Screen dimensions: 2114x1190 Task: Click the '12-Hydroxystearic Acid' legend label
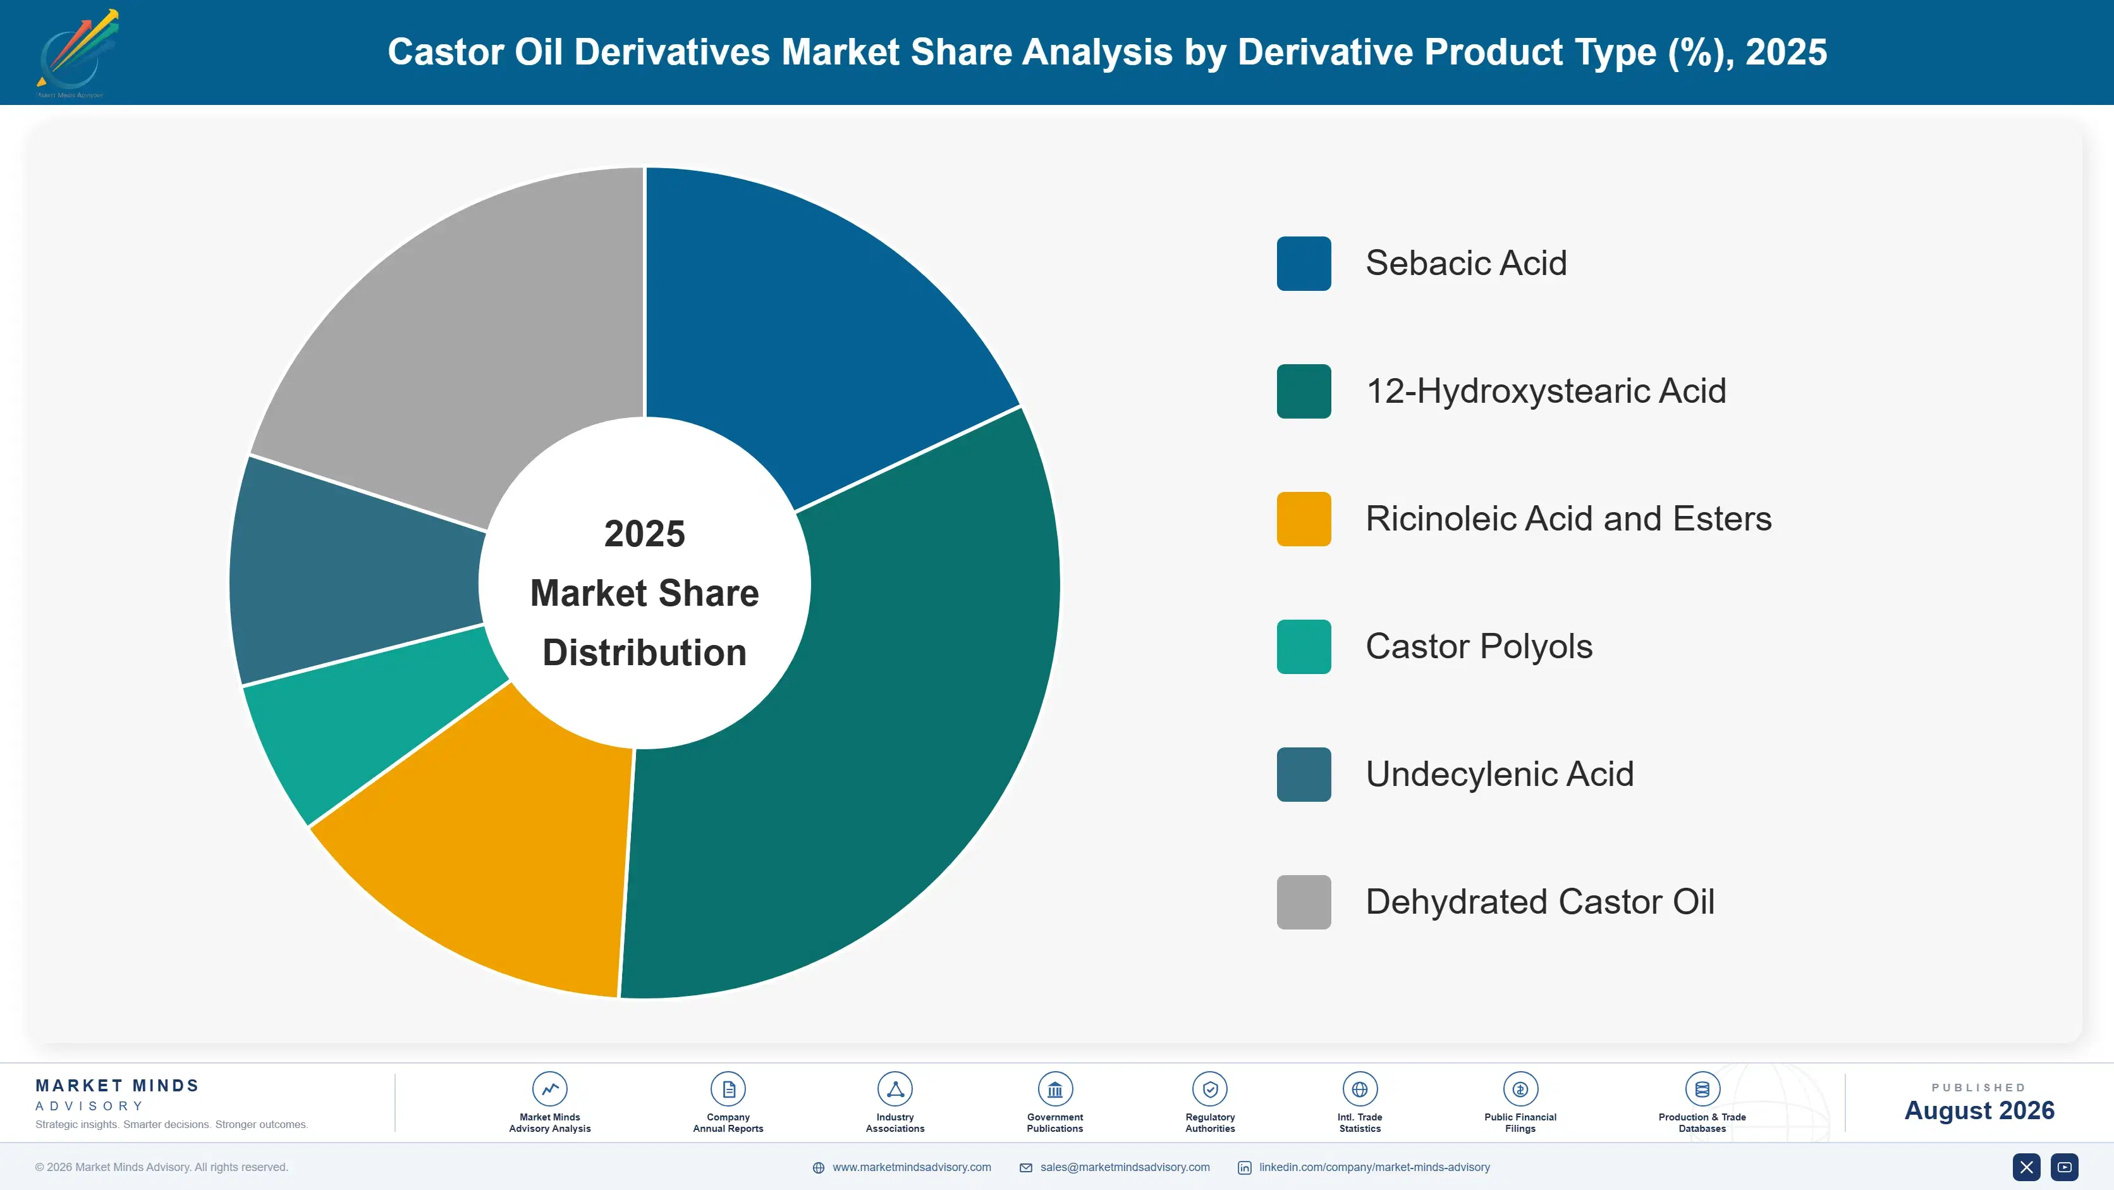[x=1546, y=391]
